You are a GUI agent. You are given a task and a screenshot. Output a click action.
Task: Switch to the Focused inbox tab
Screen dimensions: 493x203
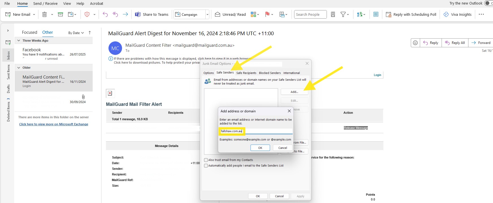tap(30, 32)
